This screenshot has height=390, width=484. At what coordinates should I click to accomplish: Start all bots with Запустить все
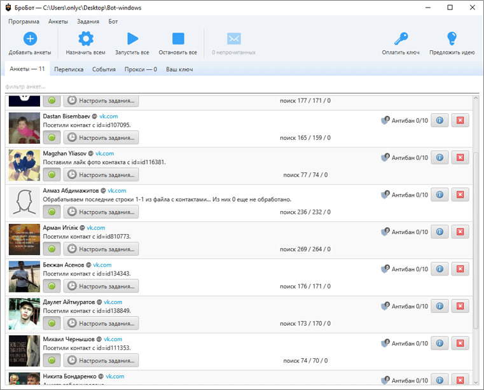point(132,39)
